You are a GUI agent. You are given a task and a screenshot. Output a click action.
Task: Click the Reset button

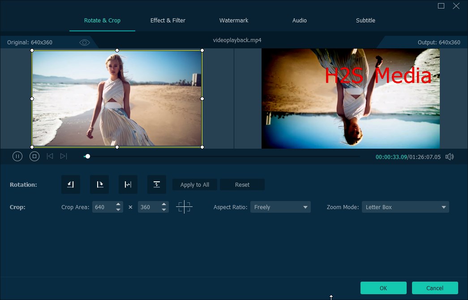pyautogui.click(x=242, y=184)
